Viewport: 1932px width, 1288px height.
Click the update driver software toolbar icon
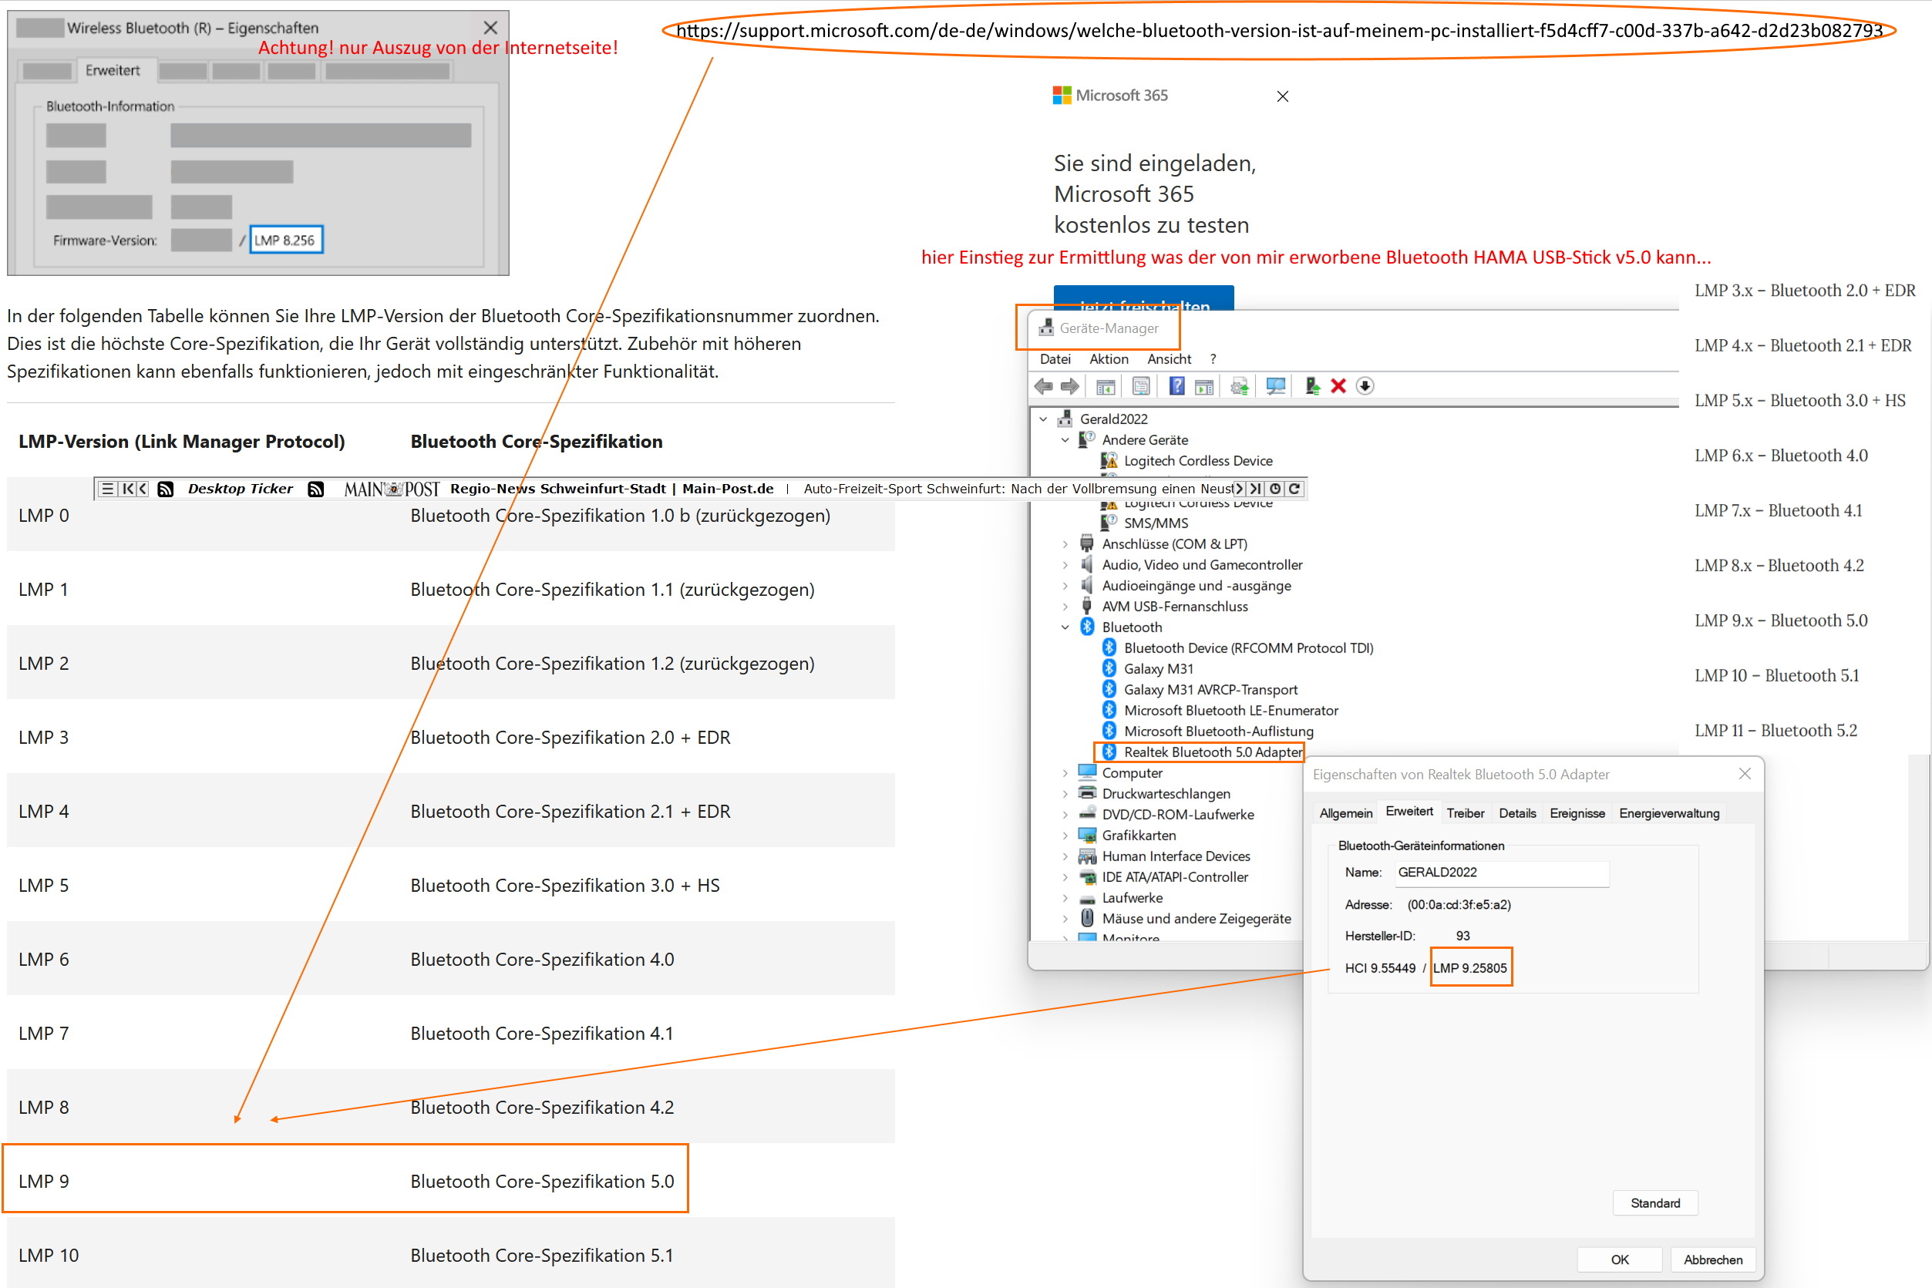point(1312,386)
